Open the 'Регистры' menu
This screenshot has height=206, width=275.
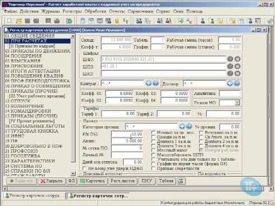point(72,11)
